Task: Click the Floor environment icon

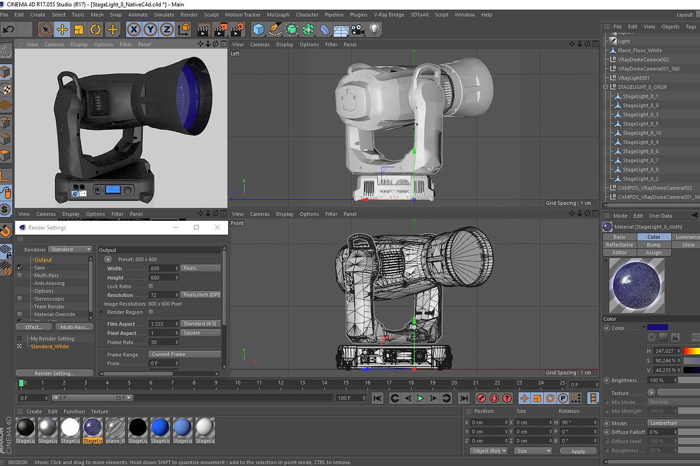Action: [x=341, y=29]
